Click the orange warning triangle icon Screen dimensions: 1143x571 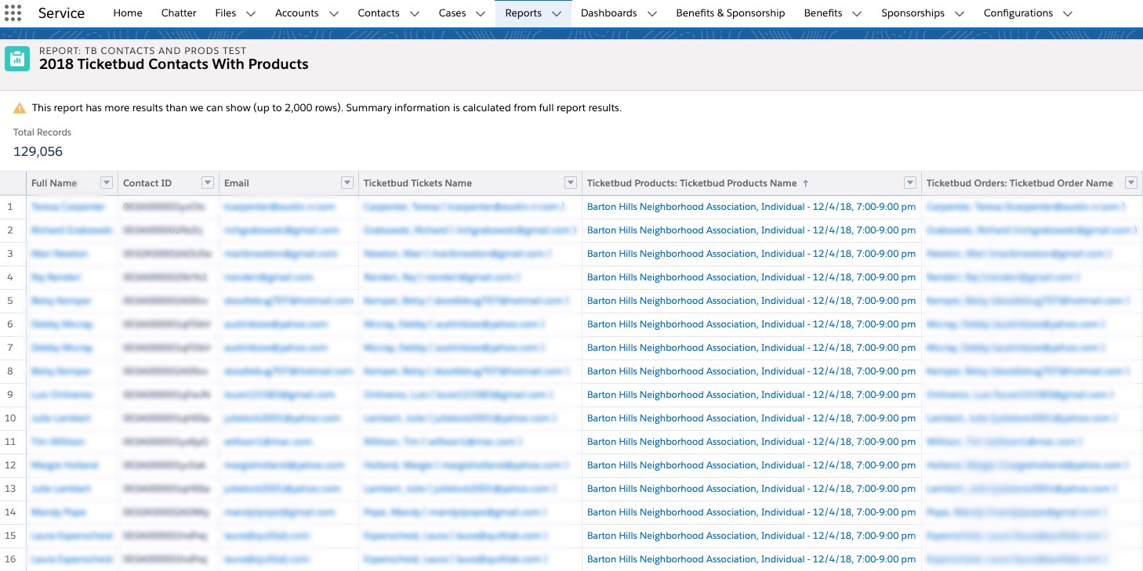point(20,108)
